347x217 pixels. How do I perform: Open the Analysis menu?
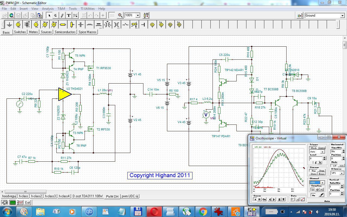coord(48,9)
